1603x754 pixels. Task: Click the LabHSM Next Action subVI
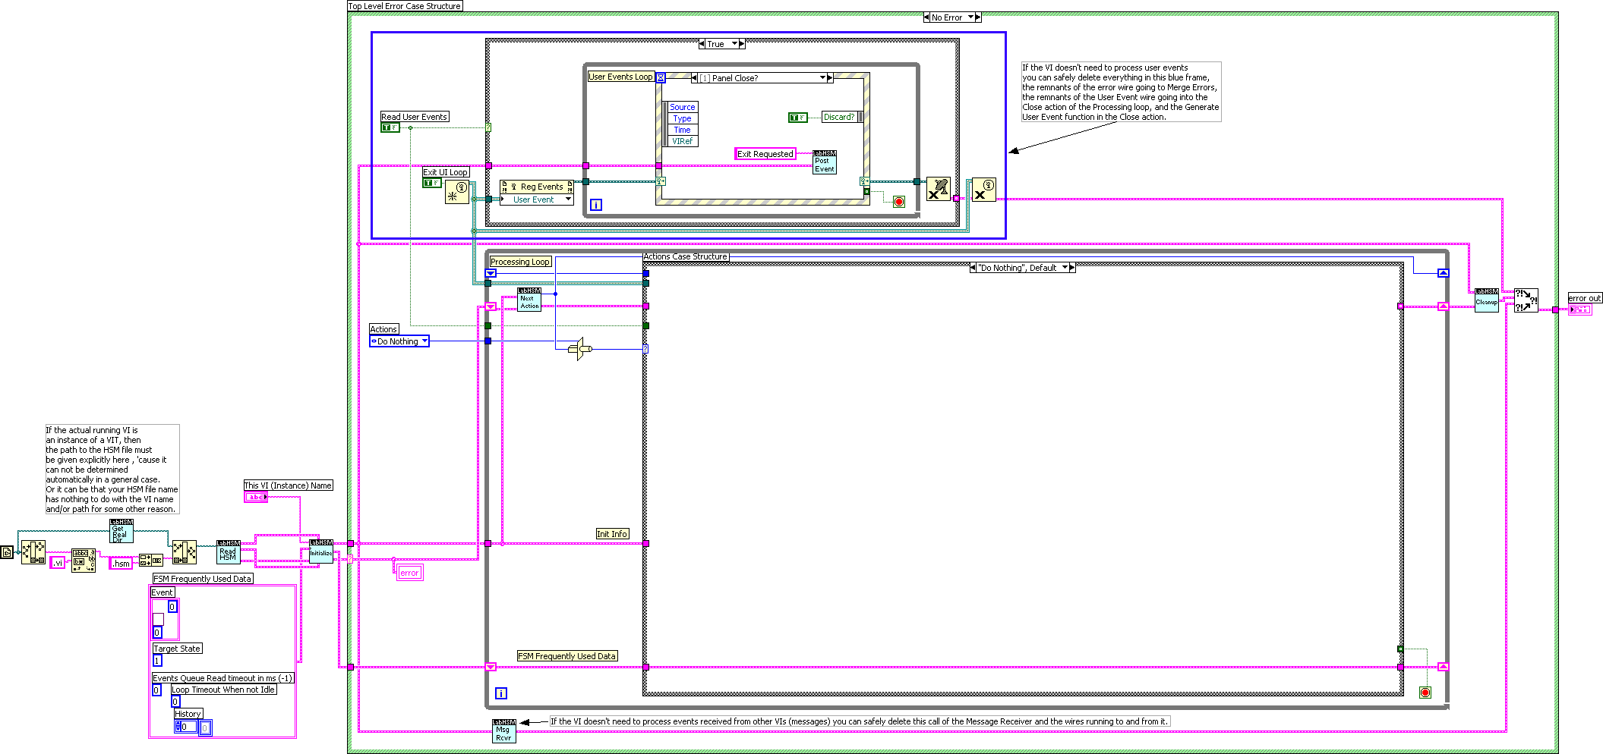[x=529, y=300]
